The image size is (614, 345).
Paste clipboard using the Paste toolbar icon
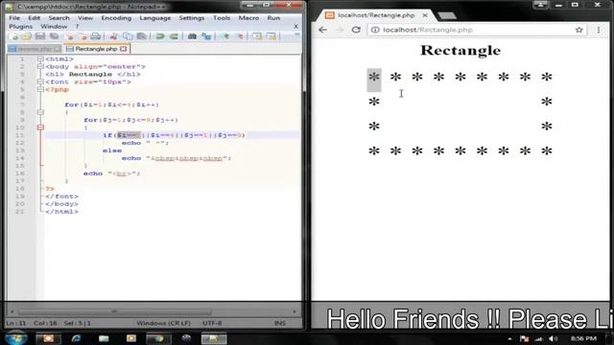pyautogui.click(x=141, y=36)
